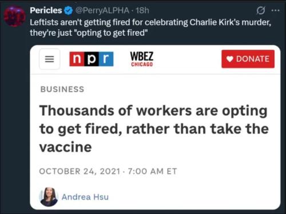This screenshot has height=214, width=286.
Task: Click the Pericles display name
Action: (x=46, y=10)
